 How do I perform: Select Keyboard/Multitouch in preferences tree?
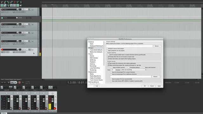[x=96, y=46]
